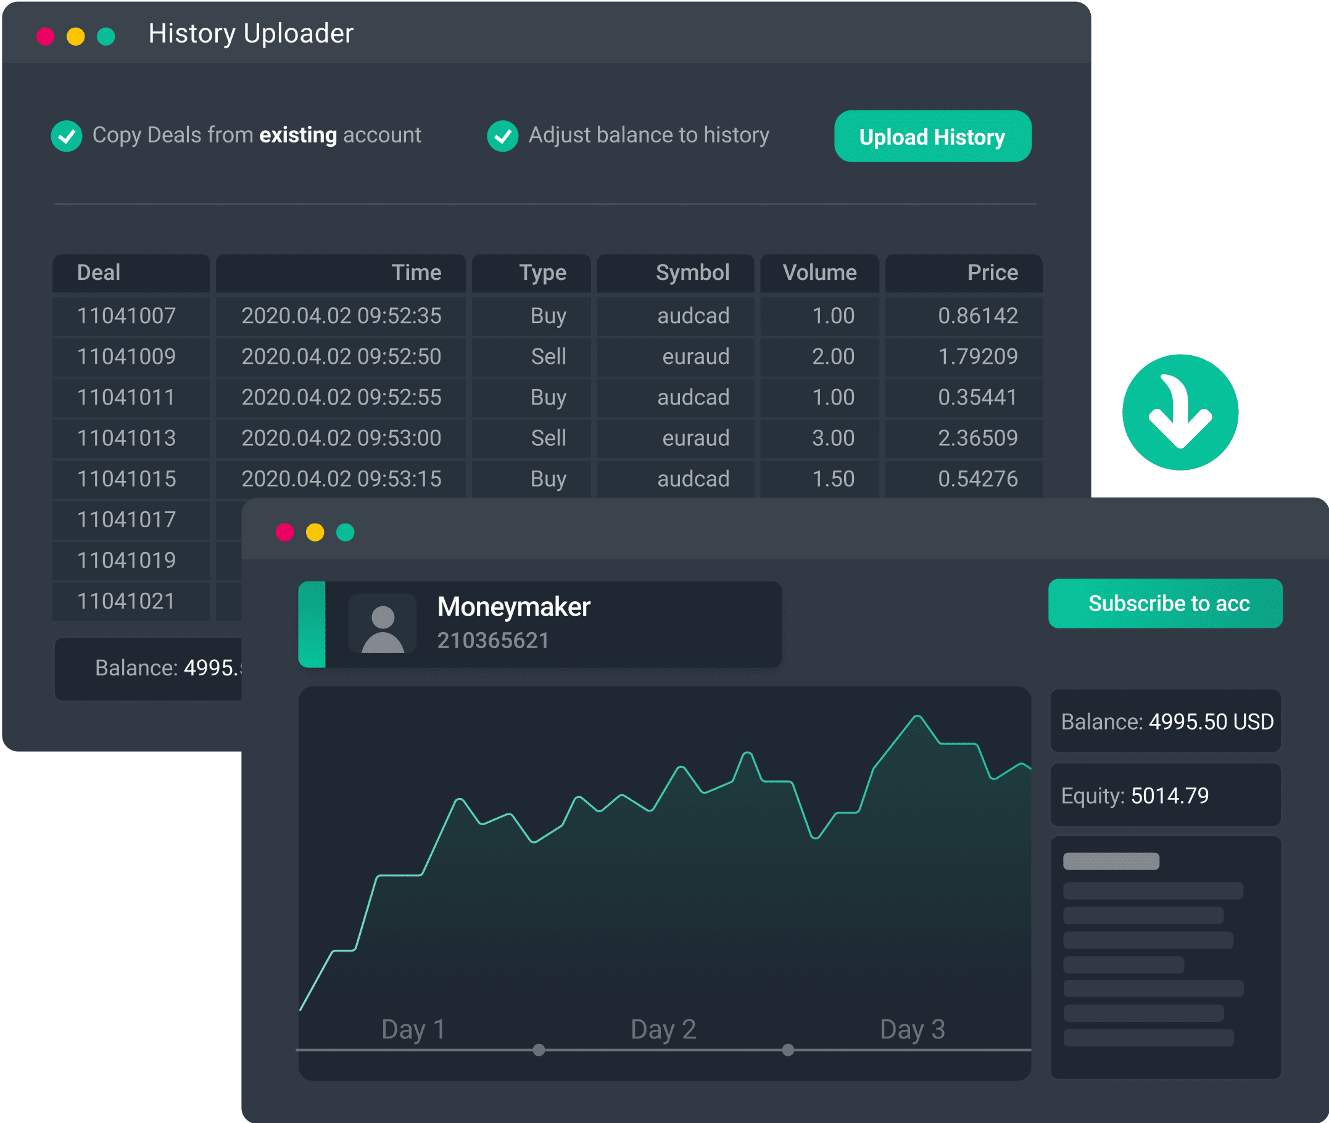Select deal 11041021 cell
The width and height of the screenshot is (1329, 1123).
131,601
